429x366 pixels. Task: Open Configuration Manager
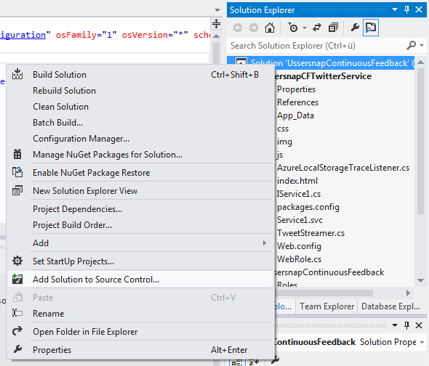(x=140, y=138)
